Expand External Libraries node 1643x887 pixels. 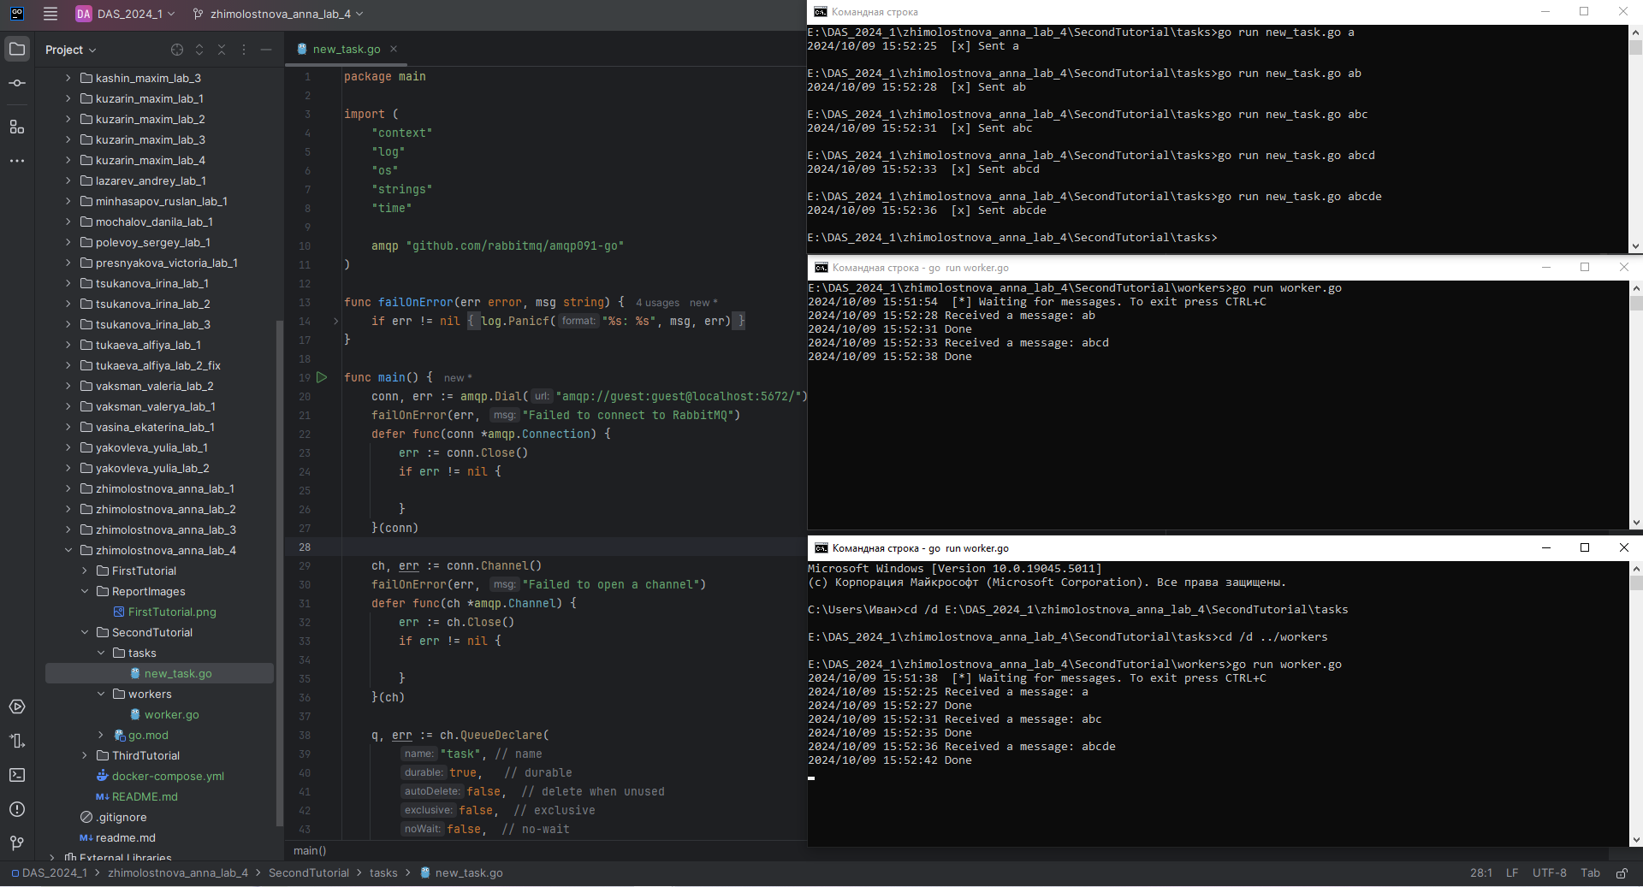coord(52,856)
